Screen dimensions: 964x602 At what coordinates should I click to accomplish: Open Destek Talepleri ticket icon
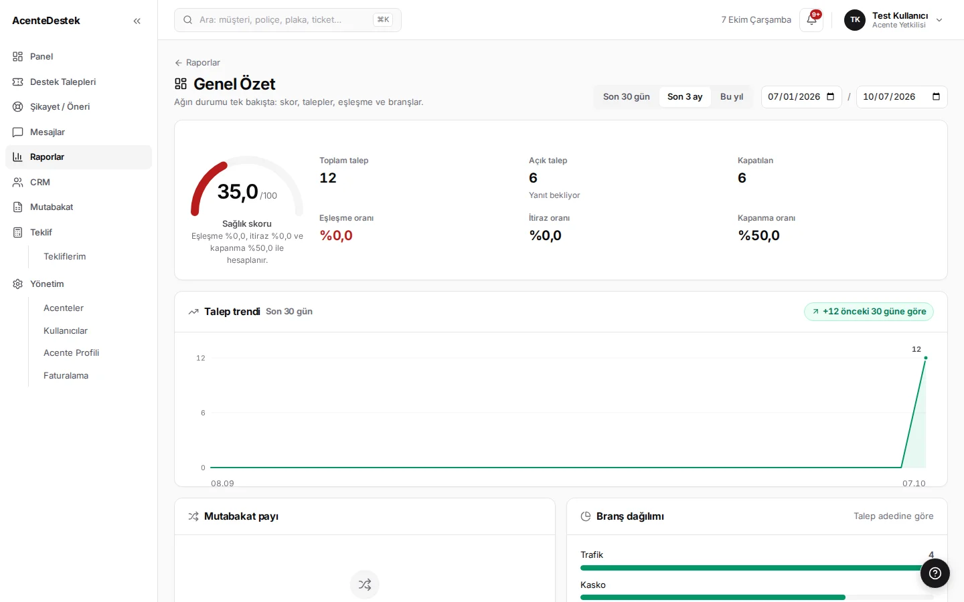[x=18, y=82]
